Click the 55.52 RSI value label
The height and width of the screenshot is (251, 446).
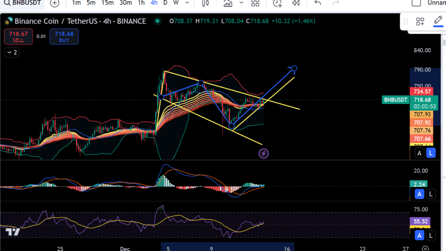[x=421, y=221]
